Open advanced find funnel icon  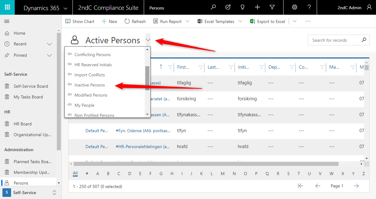pos(272,7)
